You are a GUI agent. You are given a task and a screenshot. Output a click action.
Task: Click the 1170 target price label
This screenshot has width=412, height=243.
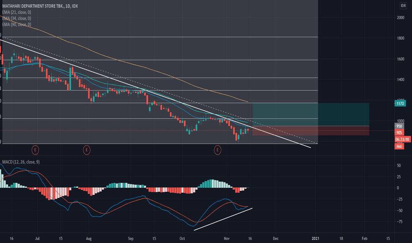point(400,103)
